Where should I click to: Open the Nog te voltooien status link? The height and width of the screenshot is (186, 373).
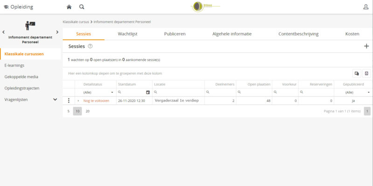point(97,101)
